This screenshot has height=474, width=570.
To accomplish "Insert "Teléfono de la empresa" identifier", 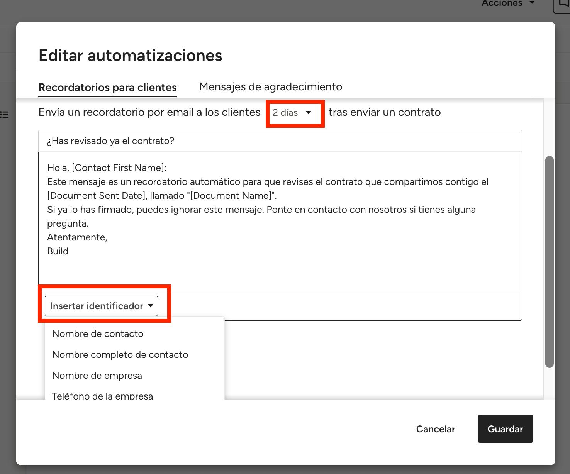I will click(x=102, y=395).
